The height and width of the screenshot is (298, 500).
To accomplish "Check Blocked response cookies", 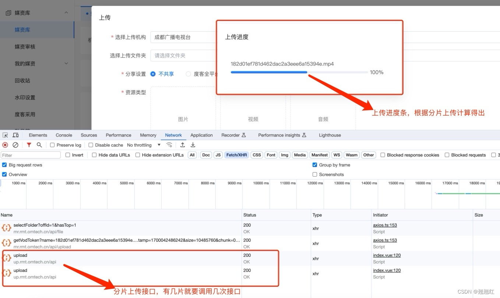I will [x=383, y=155].
